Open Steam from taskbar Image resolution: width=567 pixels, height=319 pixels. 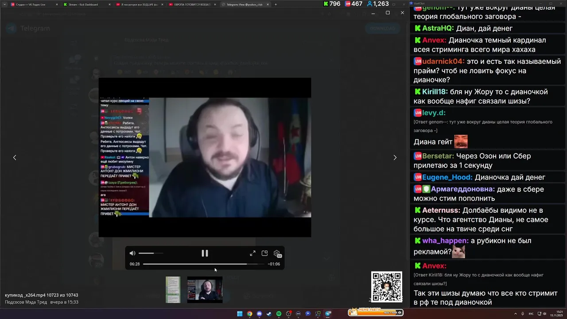(269, 314)
